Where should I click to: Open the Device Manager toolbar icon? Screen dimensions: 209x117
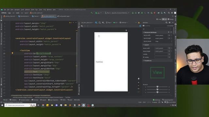click(x=162, y=13)
